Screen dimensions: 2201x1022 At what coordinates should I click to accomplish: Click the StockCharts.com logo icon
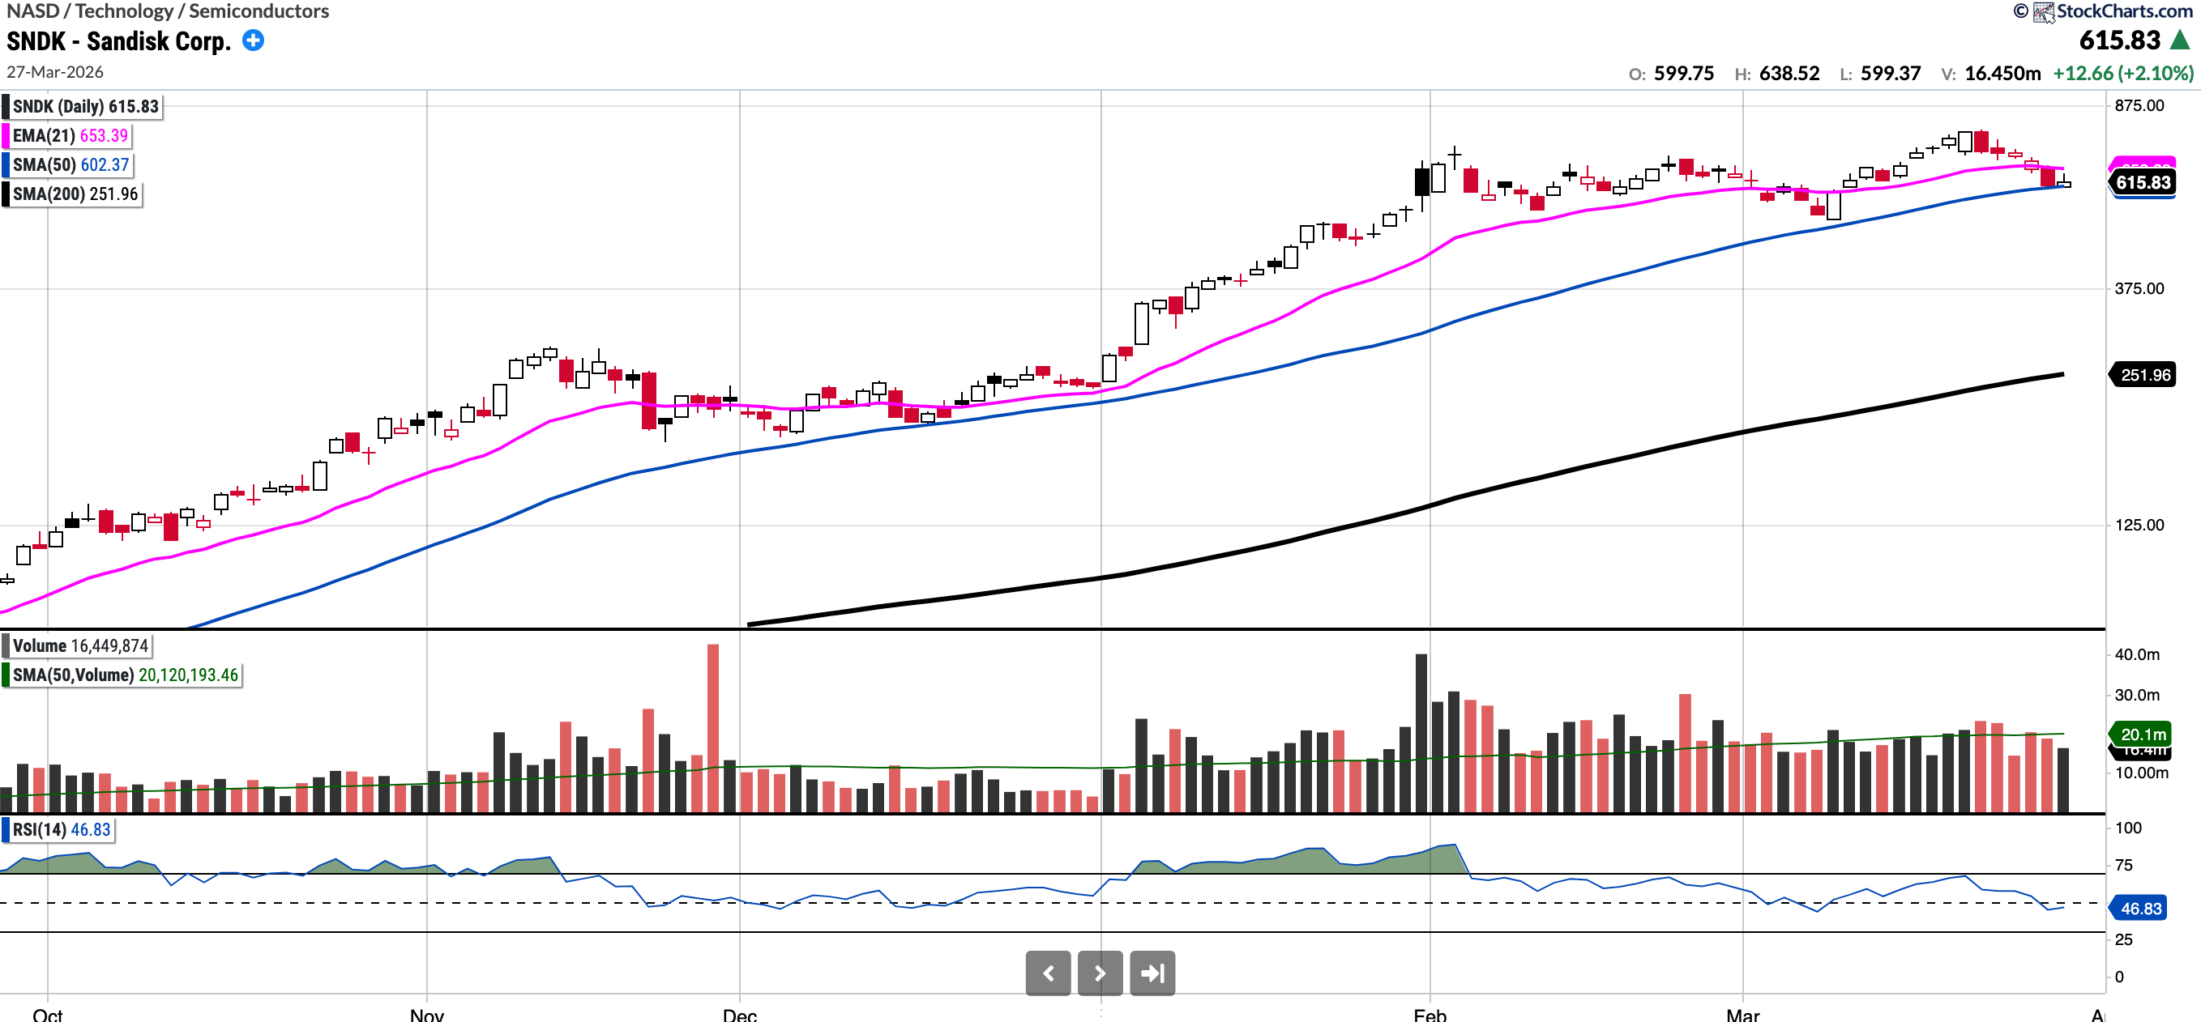click(2044, 12)
